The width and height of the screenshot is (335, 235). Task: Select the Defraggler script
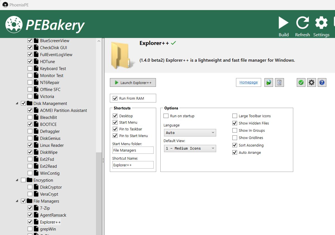pos(50,131)
